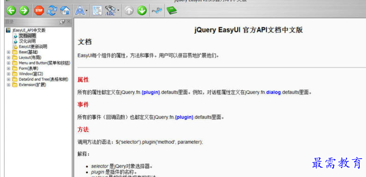The image size is (366, 177).
Task: Open the home page via house icon
Action: pyautogui.click(x=65, y=10)
